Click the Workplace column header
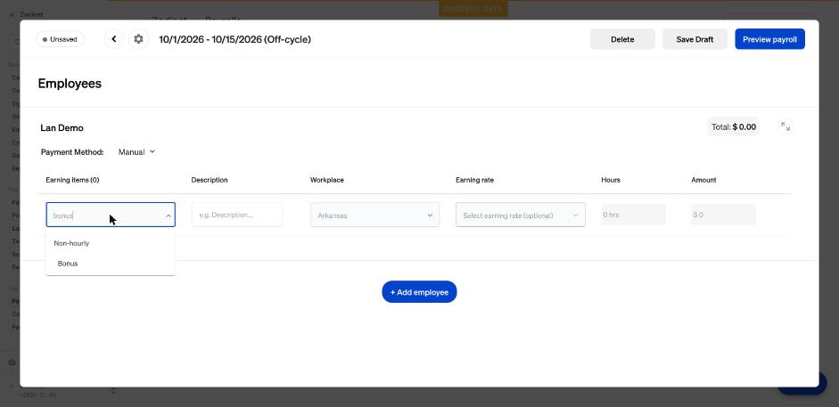The image size is (839, 407). coord(327,180)
